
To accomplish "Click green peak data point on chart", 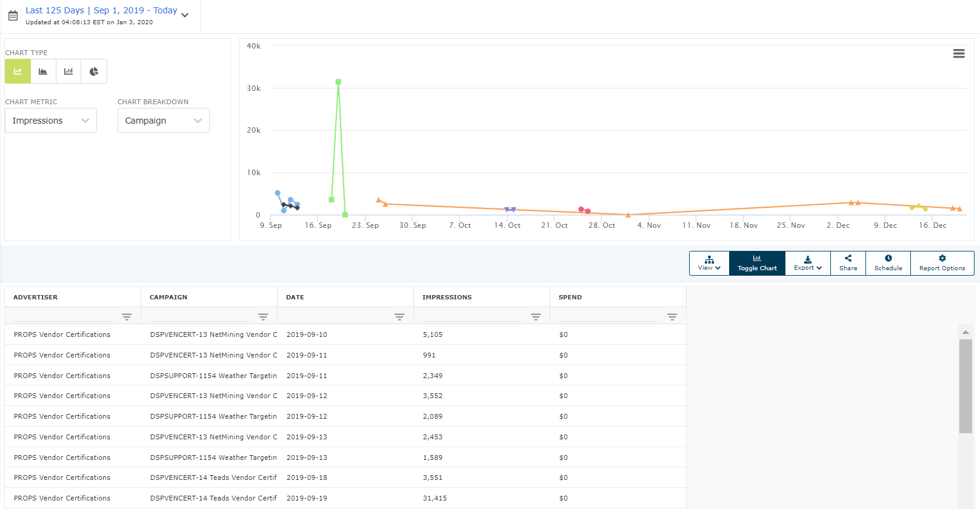I will coord(338,82).
